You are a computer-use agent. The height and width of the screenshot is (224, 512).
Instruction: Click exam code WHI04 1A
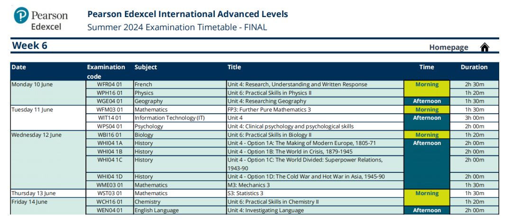coord(110,143)
